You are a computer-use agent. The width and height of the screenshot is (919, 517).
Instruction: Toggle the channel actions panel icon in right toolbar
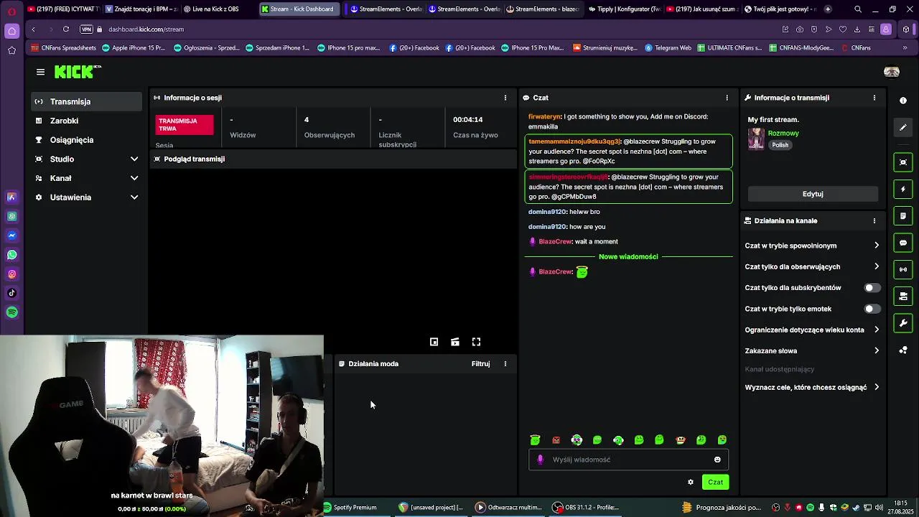pyautogui.click(x=903, y=297)
